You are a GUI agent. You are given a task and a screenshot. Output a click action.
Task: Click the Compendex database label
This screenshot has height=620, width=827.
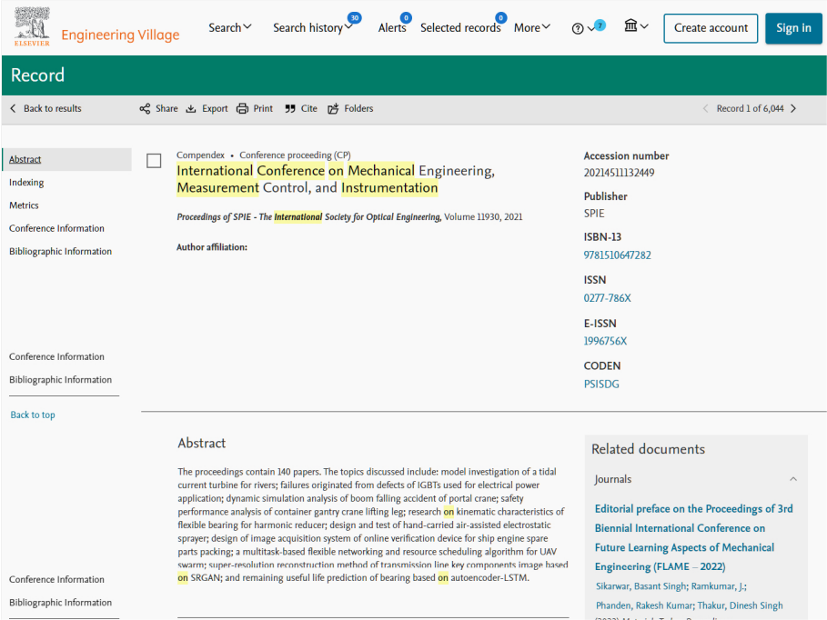pos(200,155)
